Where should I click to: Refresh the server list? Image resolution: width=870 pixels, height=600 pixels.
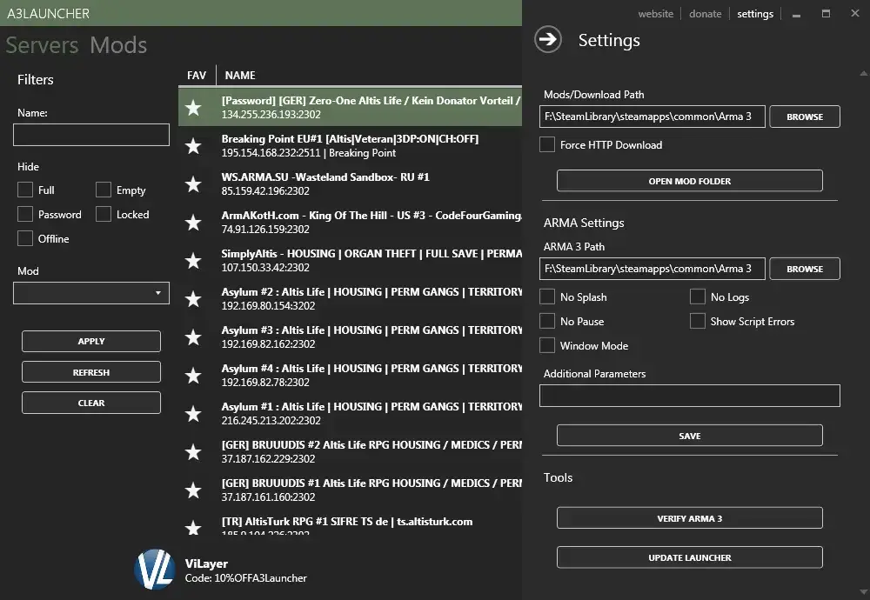click(x=90, y=371)
